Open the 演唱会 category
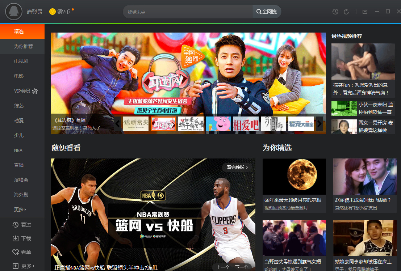 [x=22, y=180]
